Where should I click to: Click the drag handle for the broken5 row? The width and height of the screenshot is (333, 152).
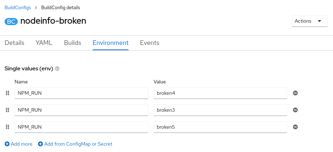coord(7,127)
